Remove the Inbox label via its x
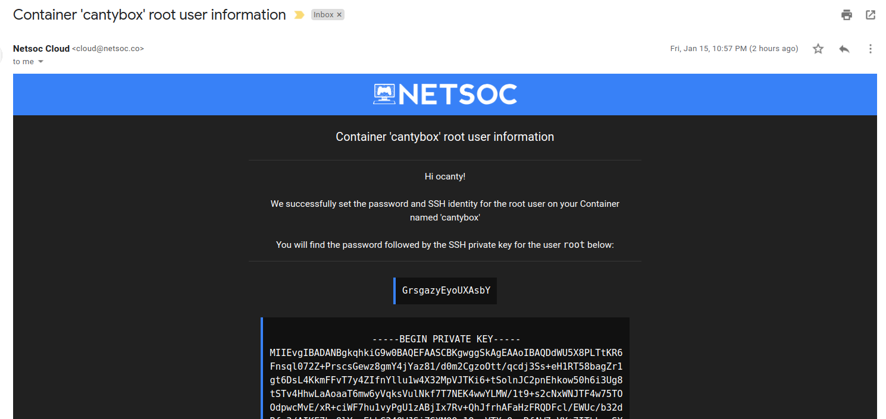Viewport: 886px width, 419px height. pyautogui.click(x=339, y=15)
